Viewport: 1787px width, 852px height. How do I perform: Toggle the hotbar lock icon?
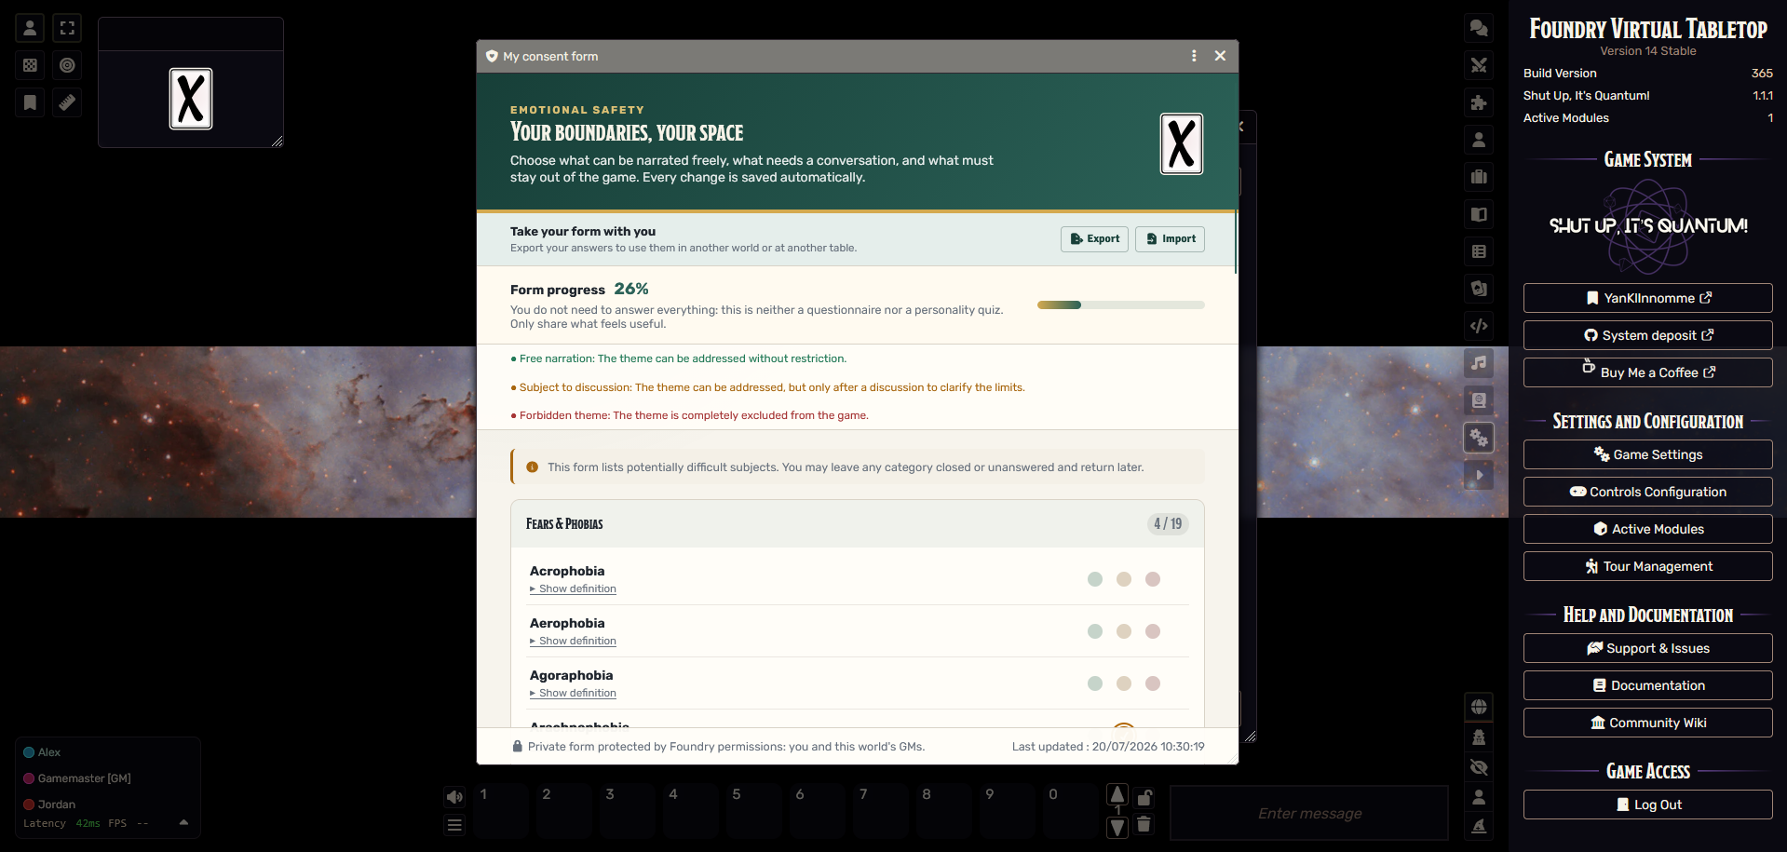click(1144, 797)
